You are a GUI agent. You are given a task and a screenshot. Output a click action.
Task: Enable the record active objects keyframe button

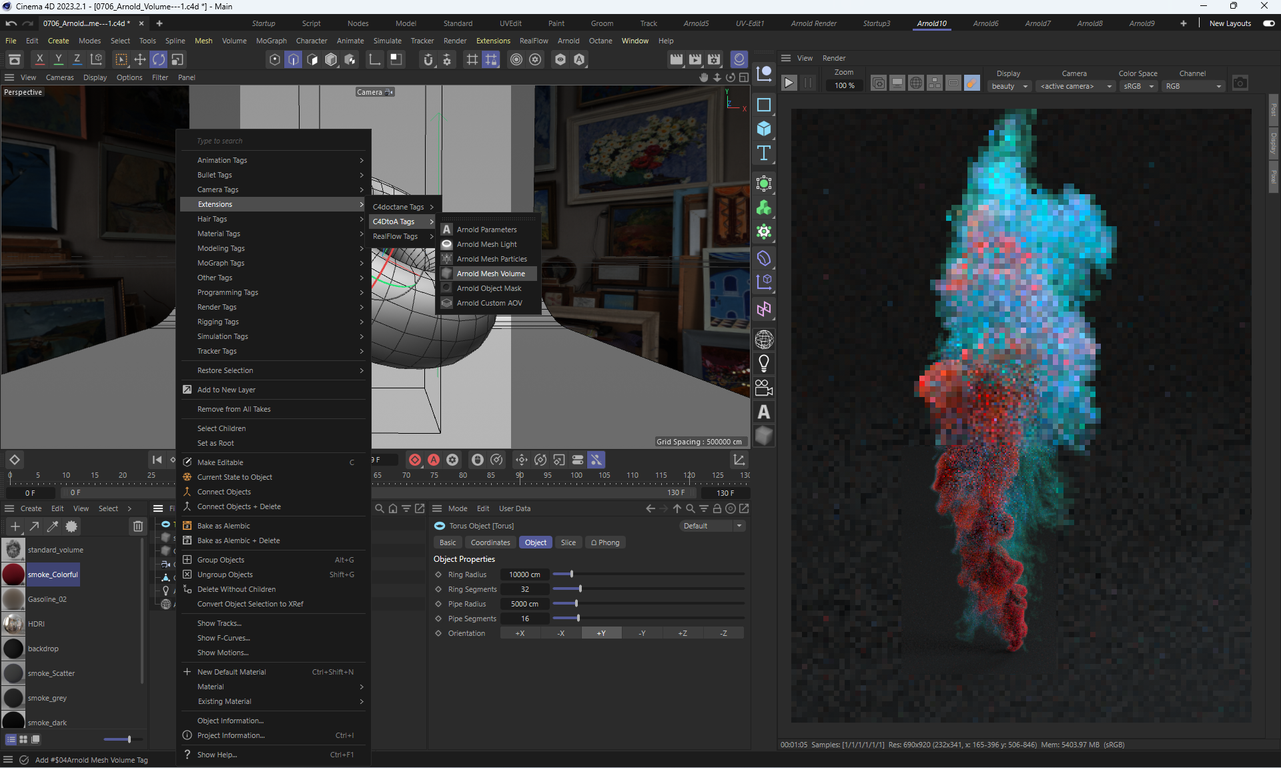pyautogui.click(x=415, y=460)
